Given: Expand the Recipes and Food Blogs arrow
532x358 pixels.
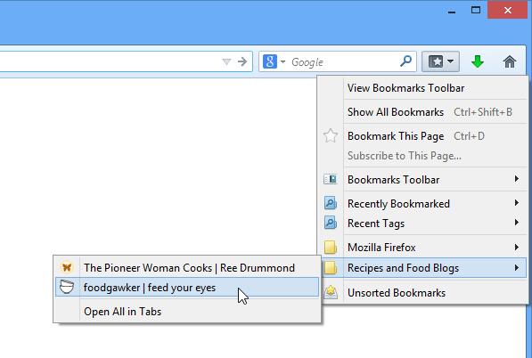Looking at the screenshot, I should tap(516, 268).
